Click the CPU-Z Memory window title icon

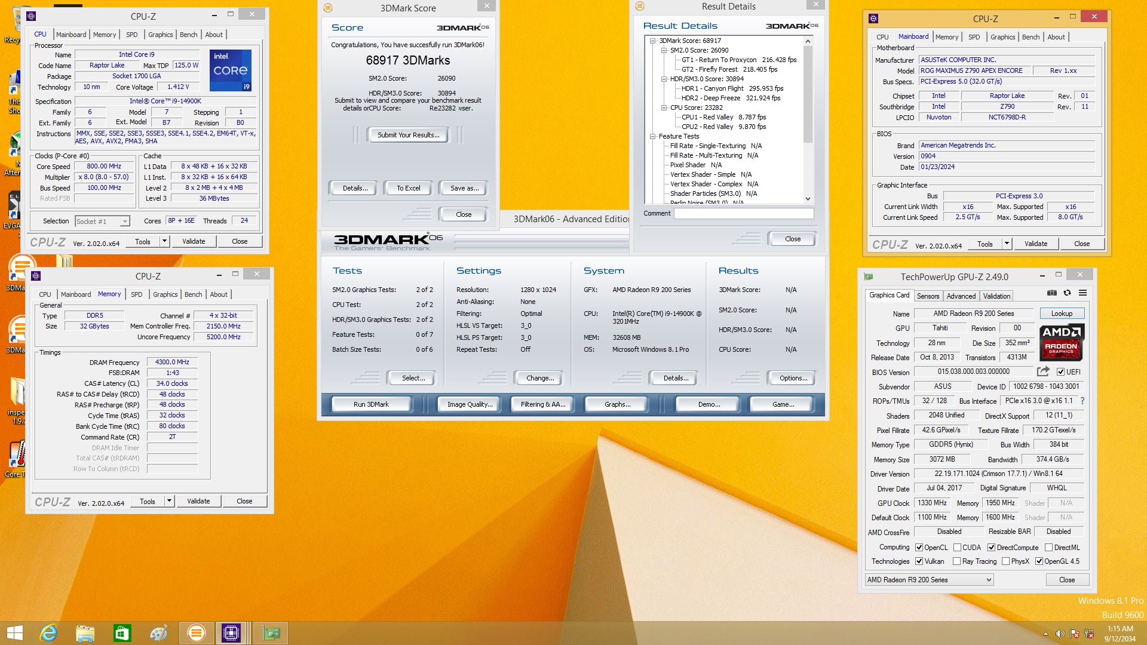36,276
